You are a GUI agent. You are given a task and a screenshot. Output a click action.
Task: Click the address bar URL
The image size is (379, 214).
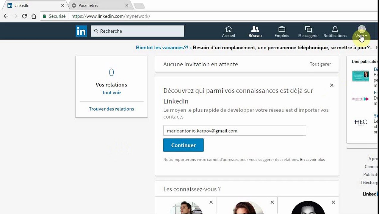point(111,16)
